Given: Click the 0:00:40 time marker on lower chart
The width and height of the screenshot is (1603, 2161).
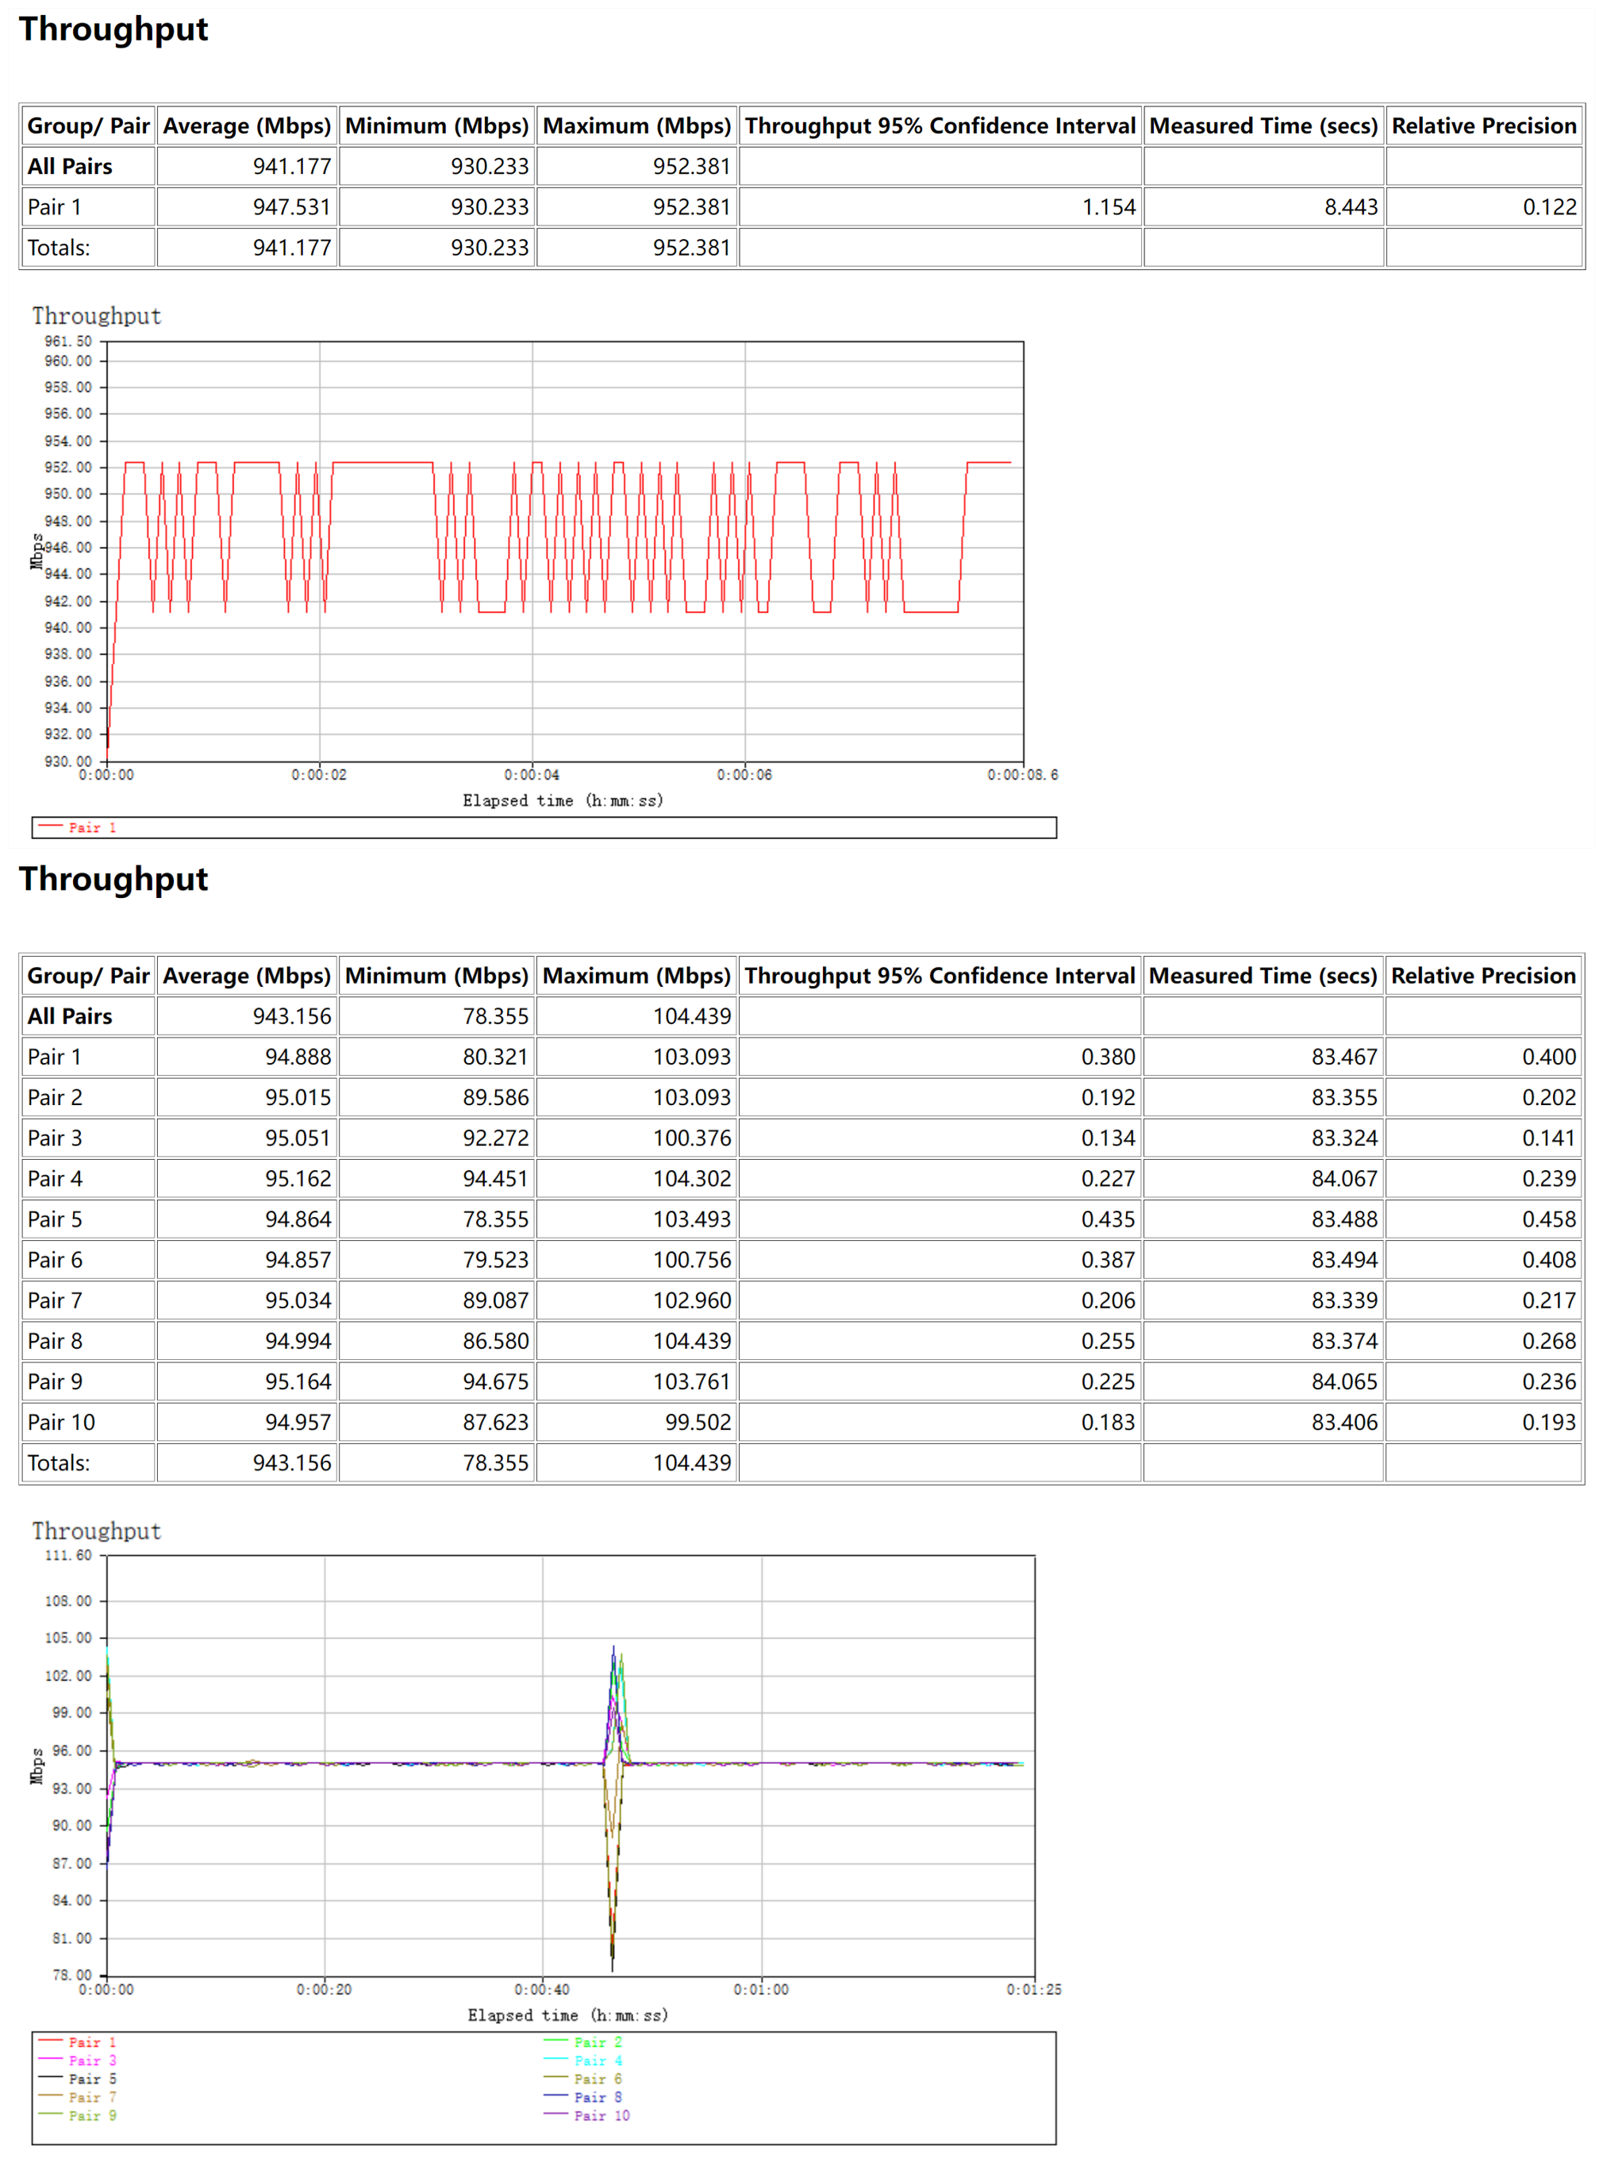Looking at the screenshot, I should [x=541, y=1990].
